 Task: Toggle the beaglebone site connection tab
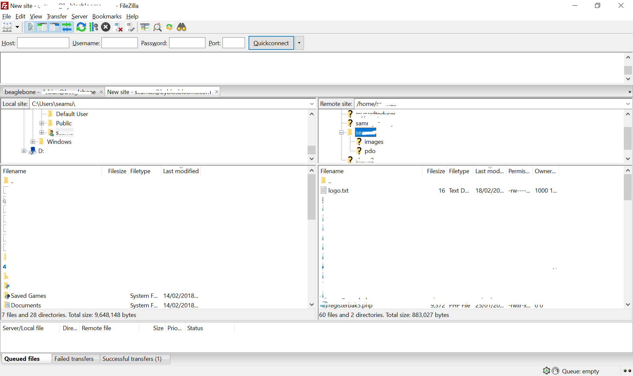click(x=50, y=92)
